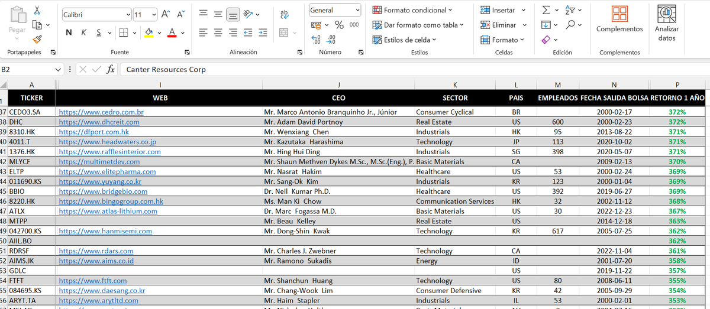Open the Name Box dropdown arrow
710x309 pixels.
58,70
